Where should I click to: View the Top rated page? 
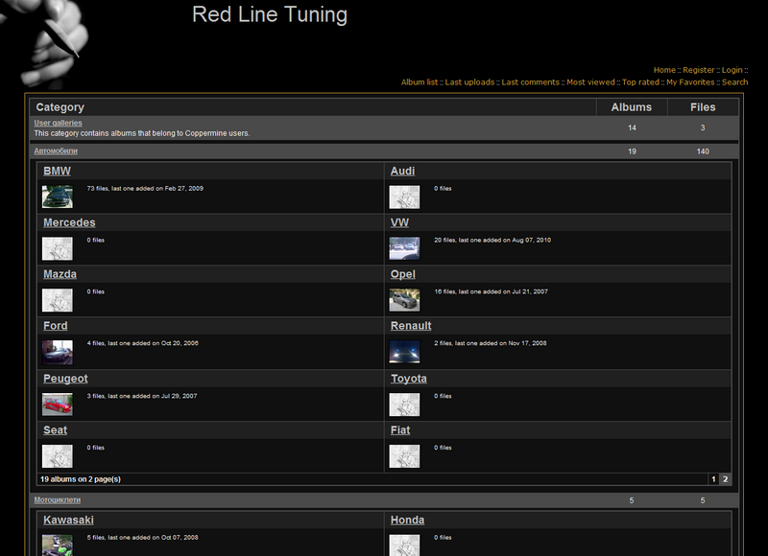click(640, 82)
